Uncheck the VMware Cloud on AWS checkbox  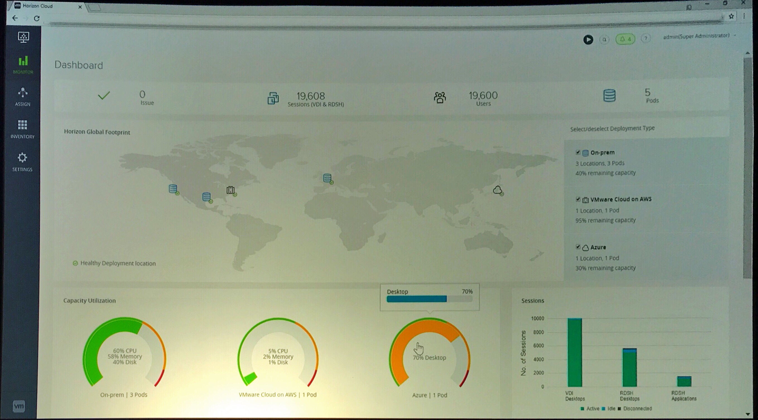coord(577,199)
